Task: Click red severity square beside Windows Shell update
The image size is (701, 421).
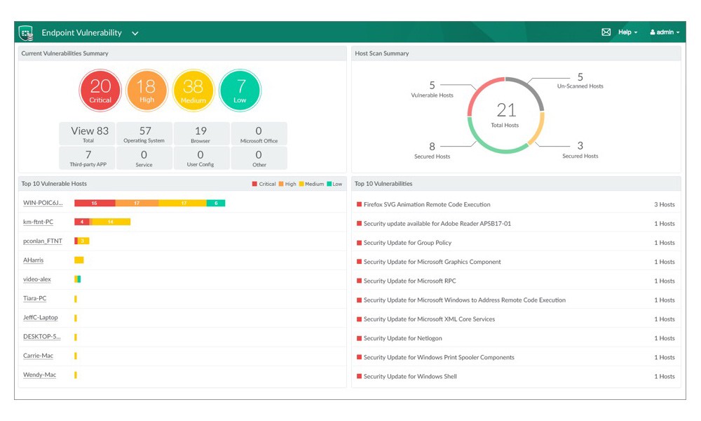Action: coord(359,377)
